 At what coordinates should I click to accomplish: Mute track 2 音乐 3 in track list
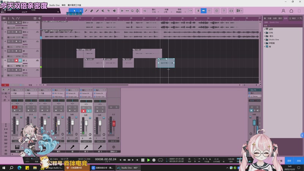point(9,22)
